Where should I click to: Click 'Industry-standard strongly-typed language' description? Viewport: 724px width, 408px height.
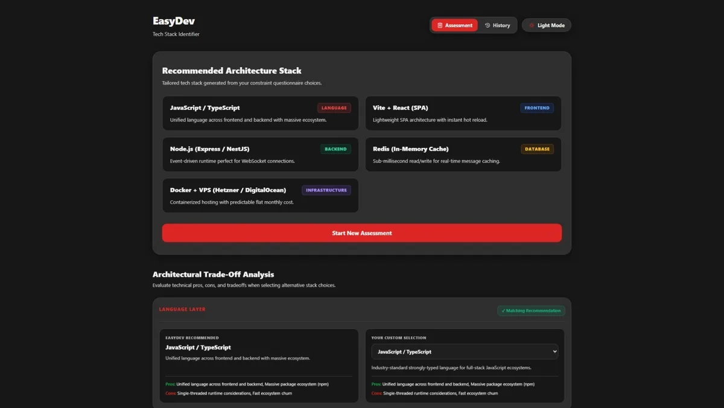tap(451, 368)
